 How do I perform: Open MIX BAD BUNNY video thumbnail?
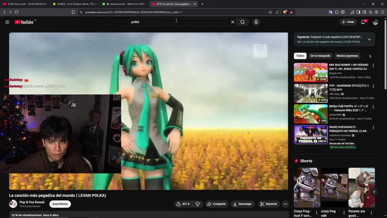tap(311, 72)
